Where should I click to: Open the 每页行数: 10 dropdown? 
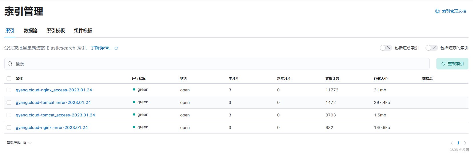pos(19,143)
